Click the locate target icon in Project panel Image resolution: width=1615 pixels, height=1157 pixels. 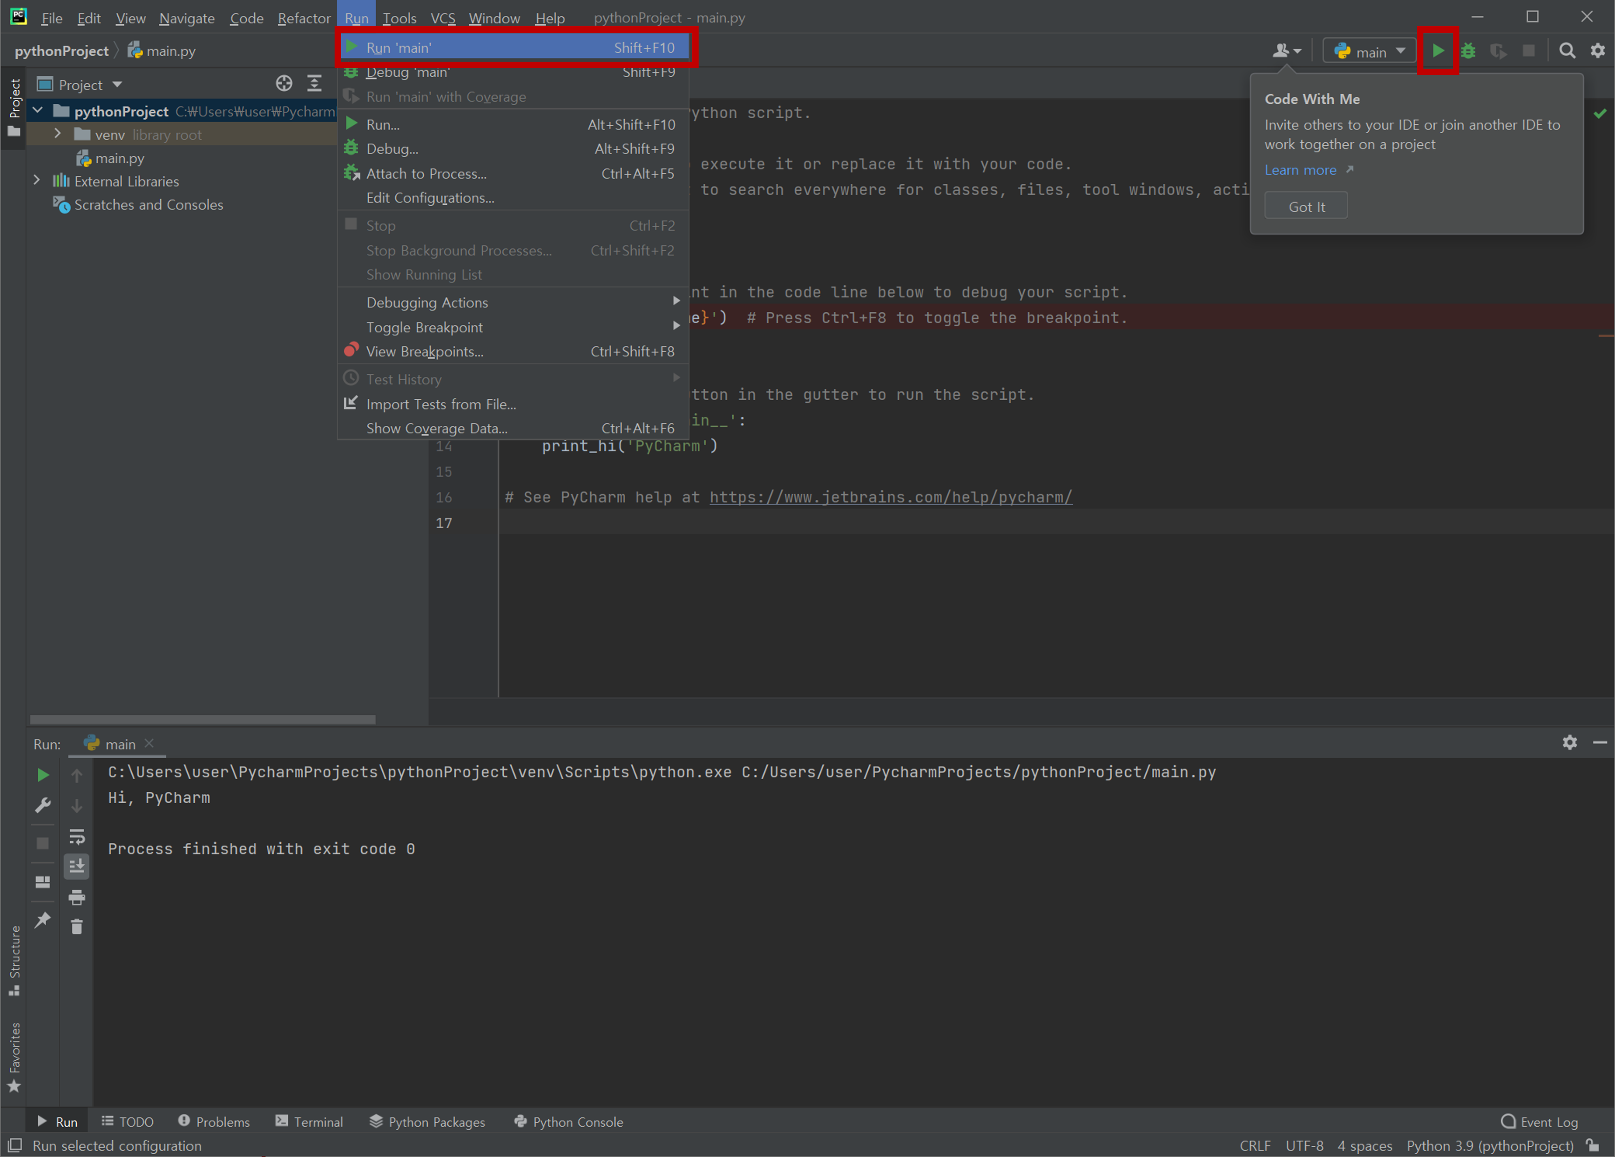click(283, 84)
